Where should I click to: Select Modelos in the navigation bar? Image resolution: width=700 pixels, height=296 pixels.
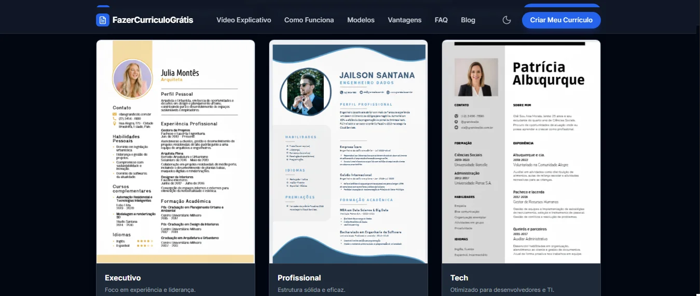tap(361, 20)
